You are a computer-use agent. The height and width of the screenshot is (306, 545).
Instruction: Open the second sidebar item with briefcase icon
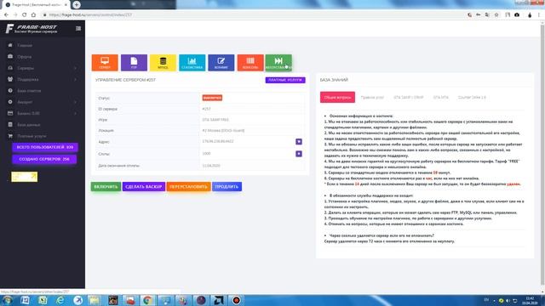25,57
